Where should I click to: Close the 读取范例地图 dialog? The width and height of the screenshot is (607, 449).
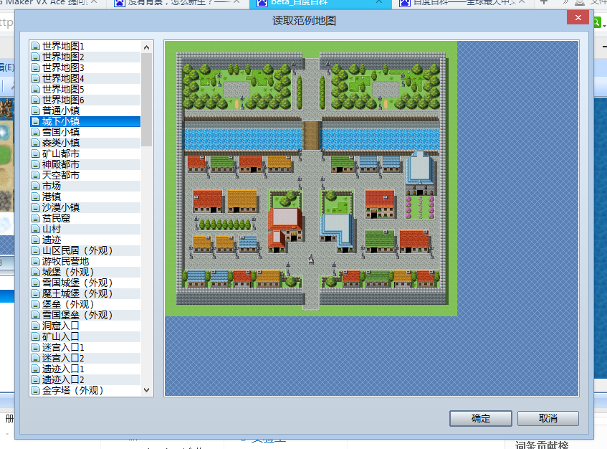[x=578, y=18]
